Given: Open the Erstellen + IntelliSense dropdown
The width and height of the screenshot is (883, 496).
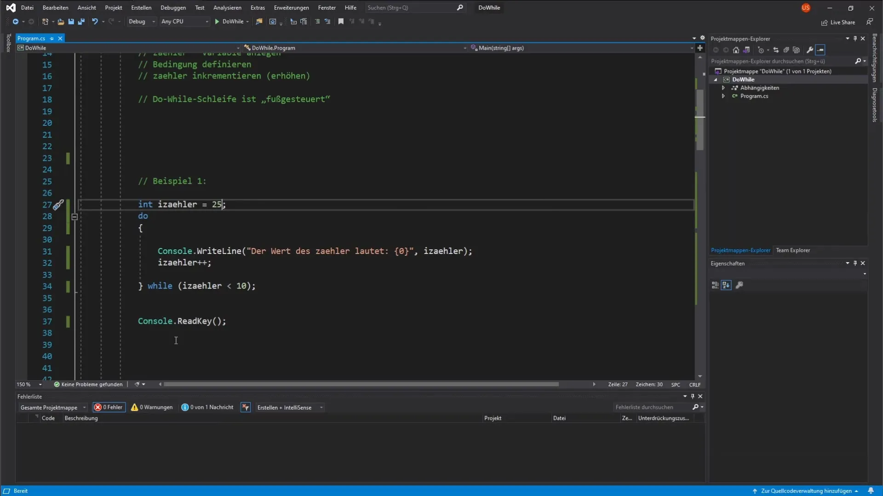Looking at the screenshot, I should (290, 407).
